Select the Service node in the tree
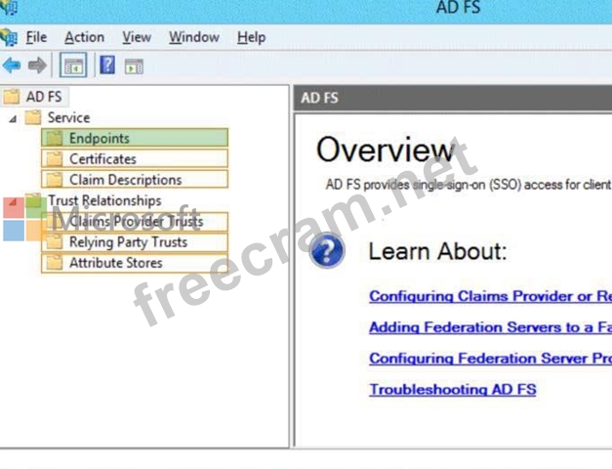Image resolution: width=612 pixels, height=469 pixels. pyautogui.click(x=68, y=117)
